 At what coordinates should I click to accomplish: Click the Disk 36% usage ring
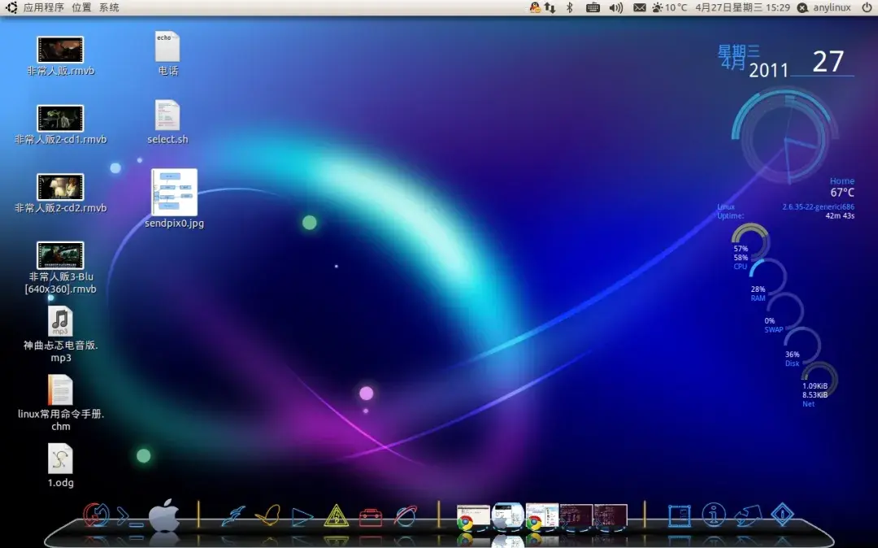[x=802, y=346]
